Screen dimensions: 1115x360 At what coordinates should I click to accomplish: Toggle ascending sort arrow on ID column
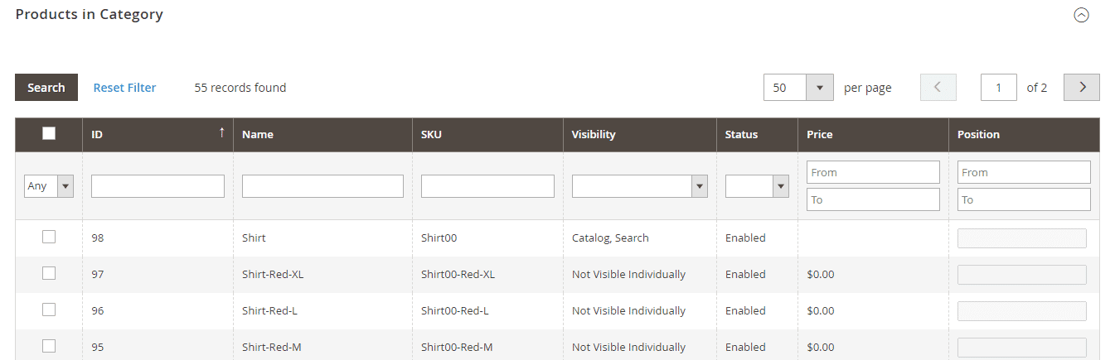click(x=221, y=132)
